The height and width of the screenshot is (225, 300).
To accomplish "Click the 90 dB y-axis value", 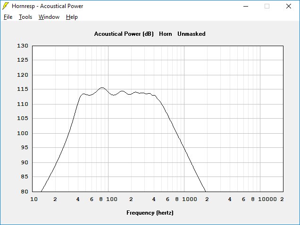I will coord(25,162).
